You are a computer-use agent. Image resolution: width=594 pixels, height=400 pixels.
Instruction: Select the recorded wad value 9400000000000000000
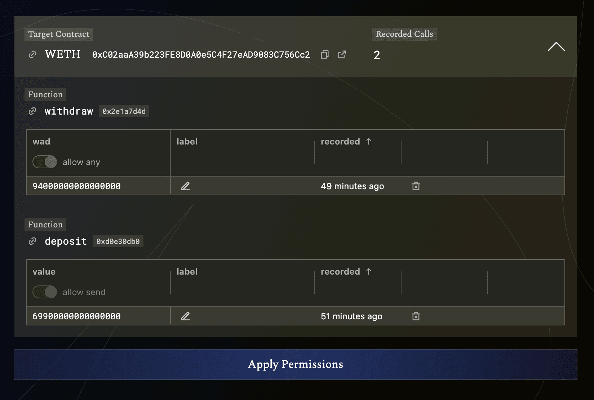(76, 186)
